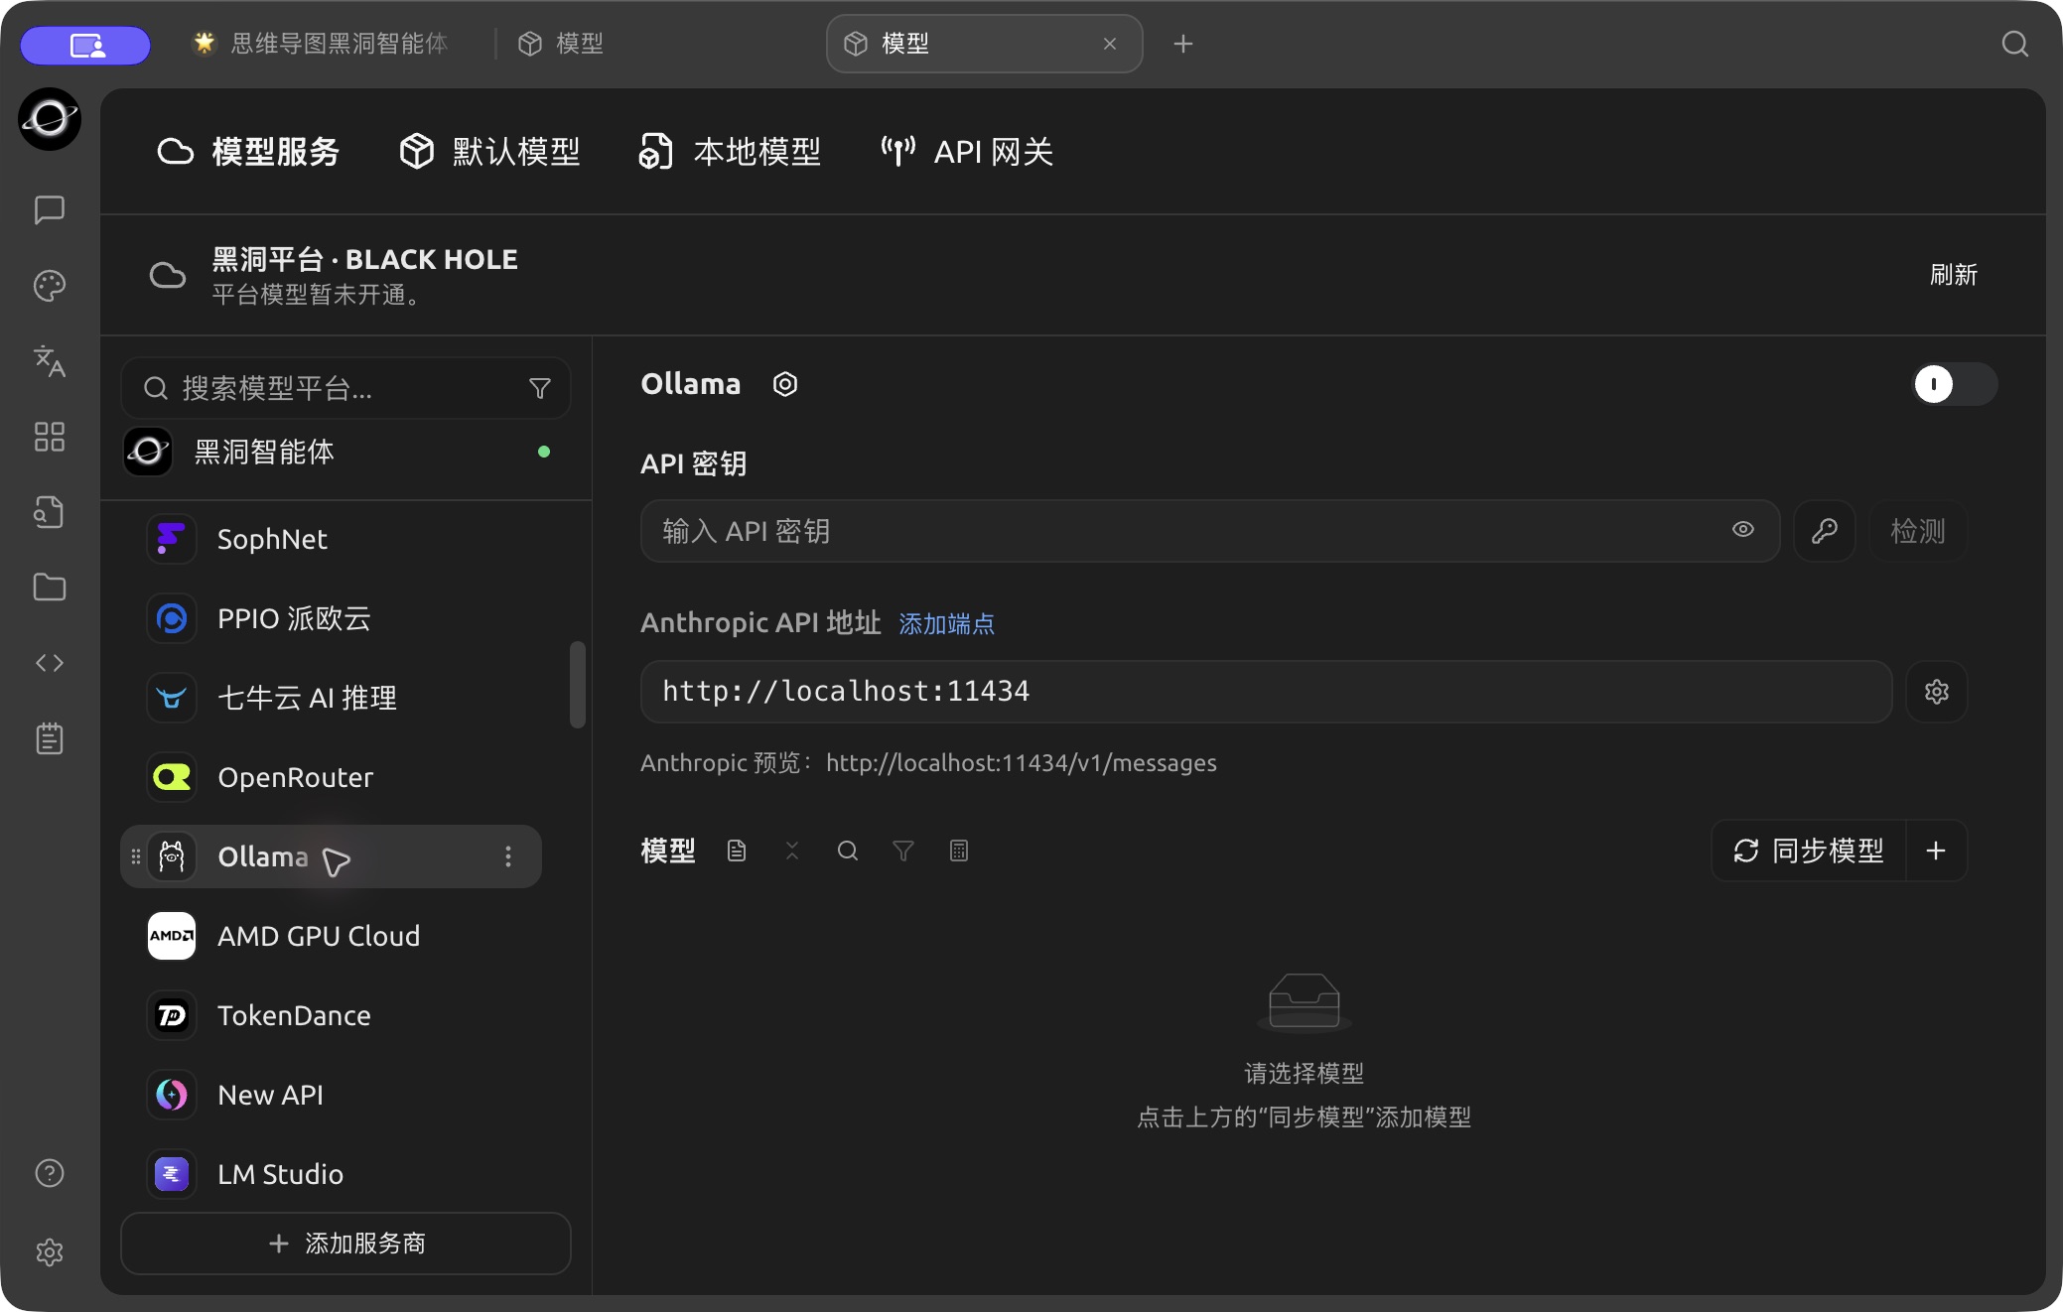Click the 添加端点 link
The image size is (2063, 1312).
[x=947, y=624]
